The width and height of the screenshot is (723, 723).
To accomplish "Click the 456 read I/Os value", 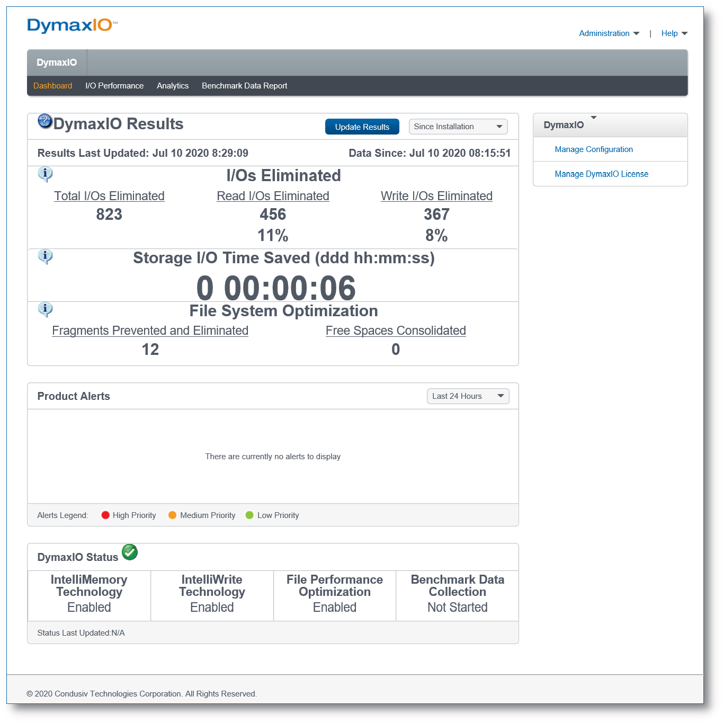I will [x=273, y=215].
